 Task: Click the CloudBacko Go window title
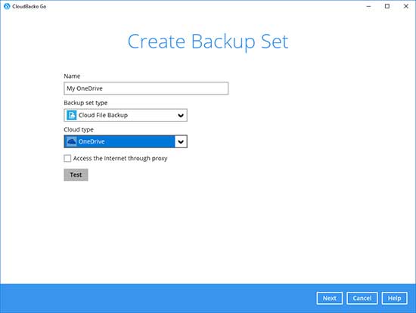pos(29,6)
